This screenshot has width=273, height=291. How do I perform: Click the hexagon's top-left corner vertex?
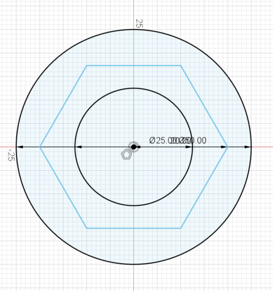click(87, 65)
